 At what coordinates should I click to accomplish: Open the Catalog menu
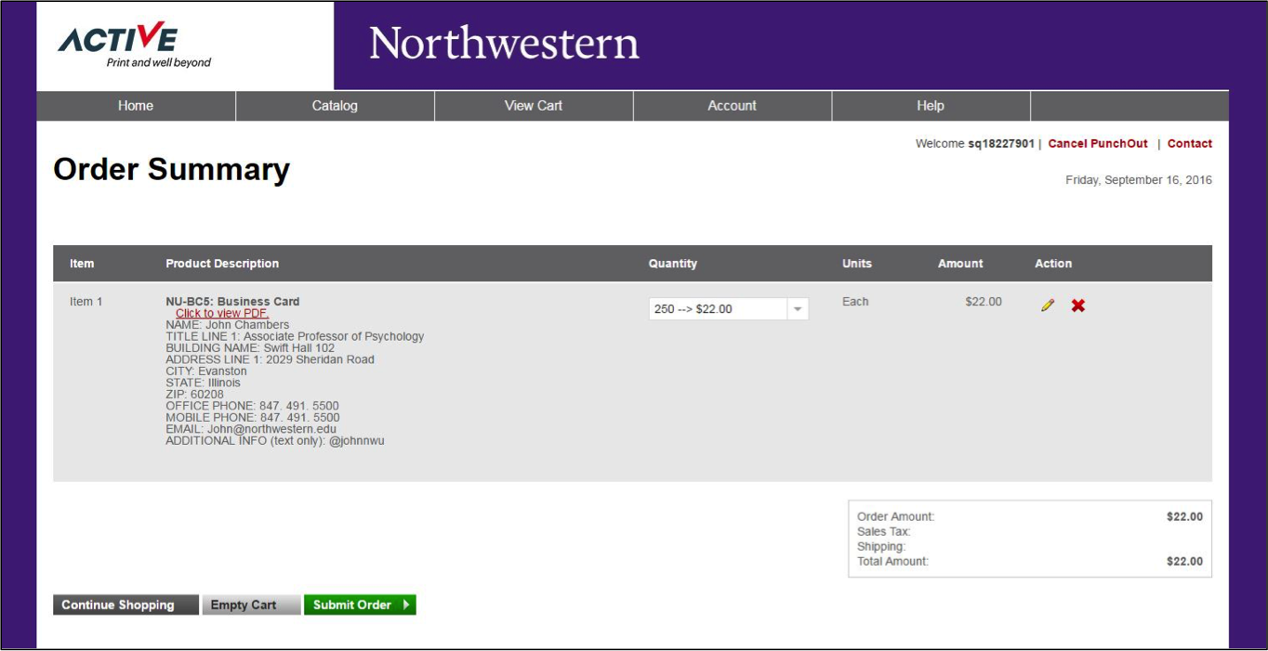(x=335, y=106)
